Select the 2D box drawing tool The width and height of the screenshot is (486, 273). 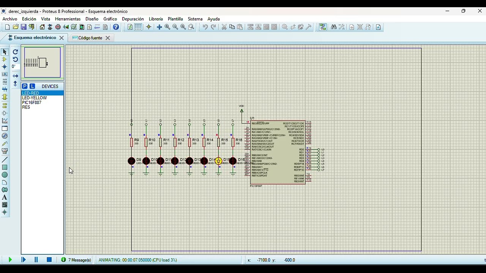click(5, 167)
